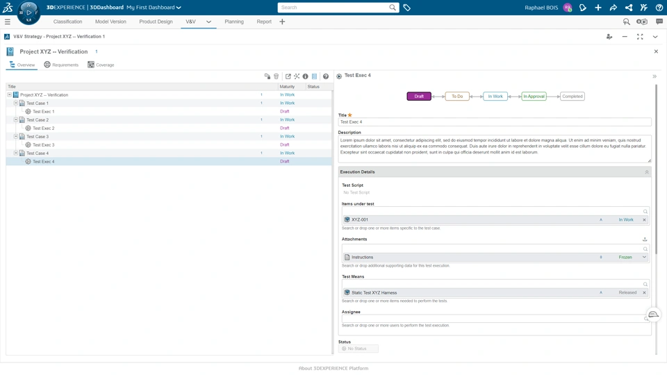Switch to the Product Design tab
This screenshot has width=667, height=375.
click(x=156, y=22)
